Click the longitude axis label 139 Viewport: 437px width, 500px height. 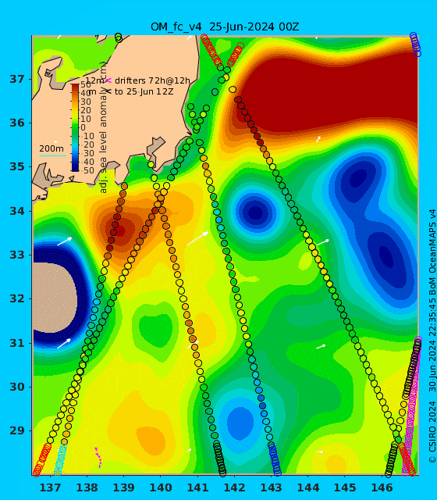click(x=124, y=487)
